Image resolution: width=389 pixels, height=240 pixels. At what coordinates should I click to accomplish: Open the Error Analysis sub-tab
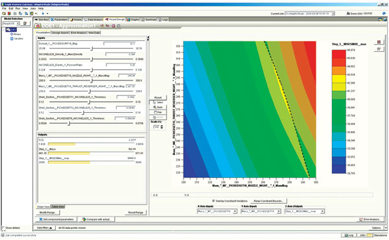pos(78,32)
